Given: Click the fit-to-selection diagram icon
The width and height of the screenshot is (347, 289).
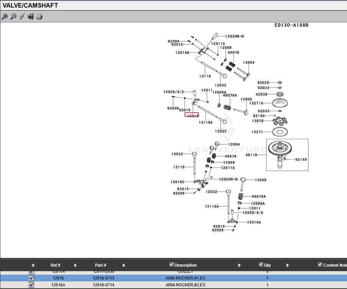Looking at the screenshot, I should pyautogui.click(x=31, y=17).
